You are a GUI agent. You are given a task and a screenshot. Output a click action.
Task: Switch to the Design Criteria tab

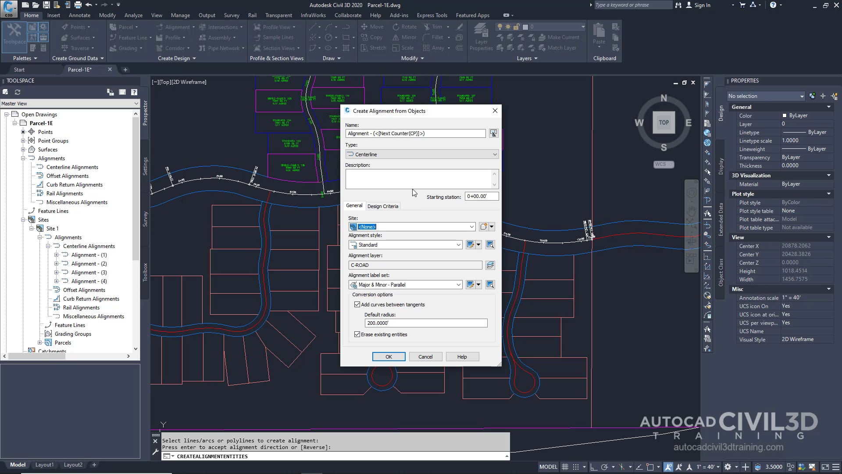382,206
